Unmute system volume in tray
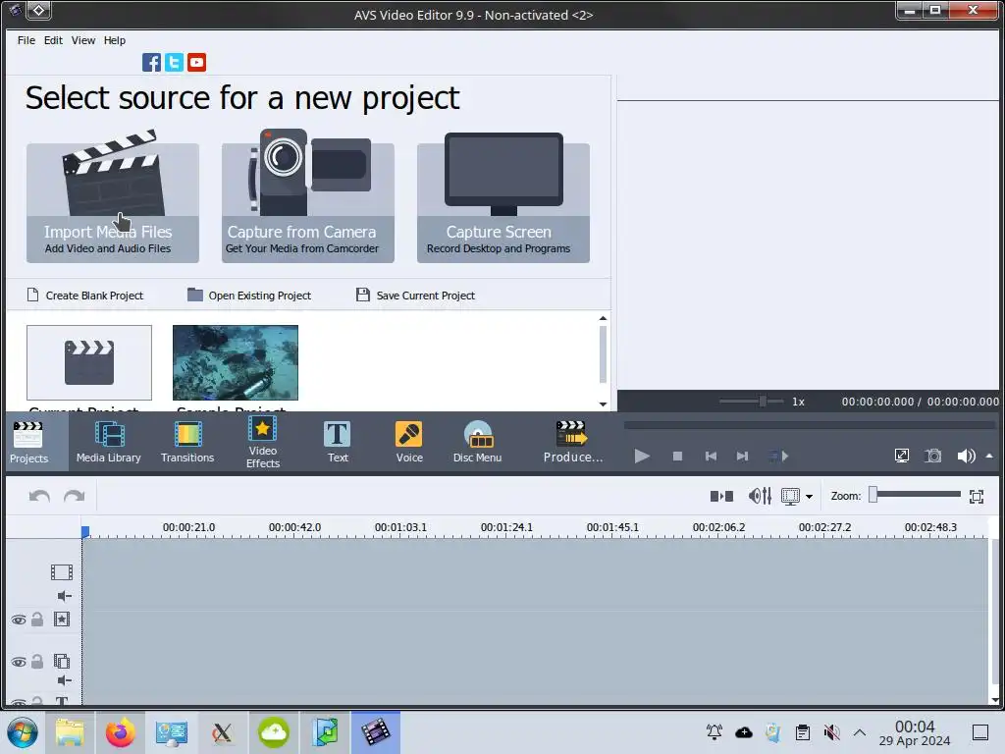The height and width of the screenshot is (754, 1005). click(832, 732)
